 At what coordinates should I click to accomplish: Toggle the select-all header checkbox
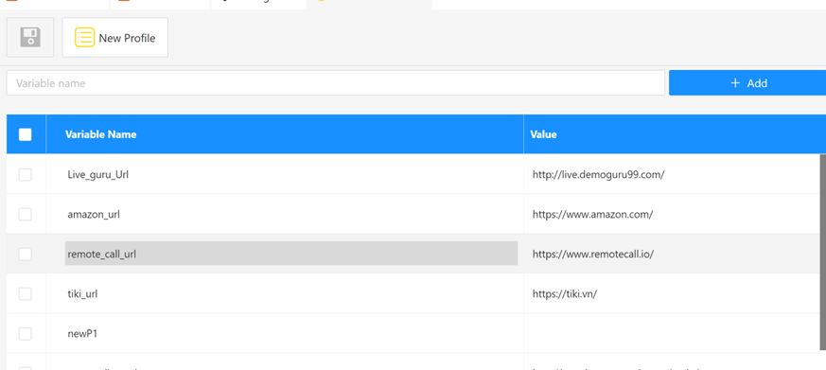pyautogui.click(x=26, y=134)
